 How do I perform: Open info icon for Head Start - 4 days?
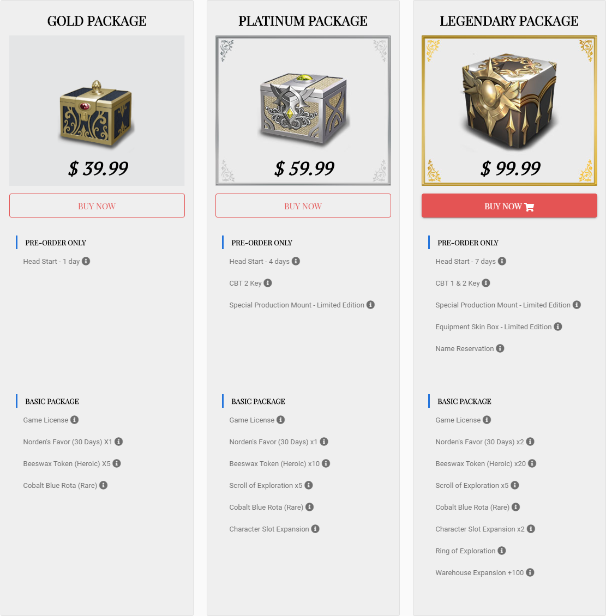(296, 261)
